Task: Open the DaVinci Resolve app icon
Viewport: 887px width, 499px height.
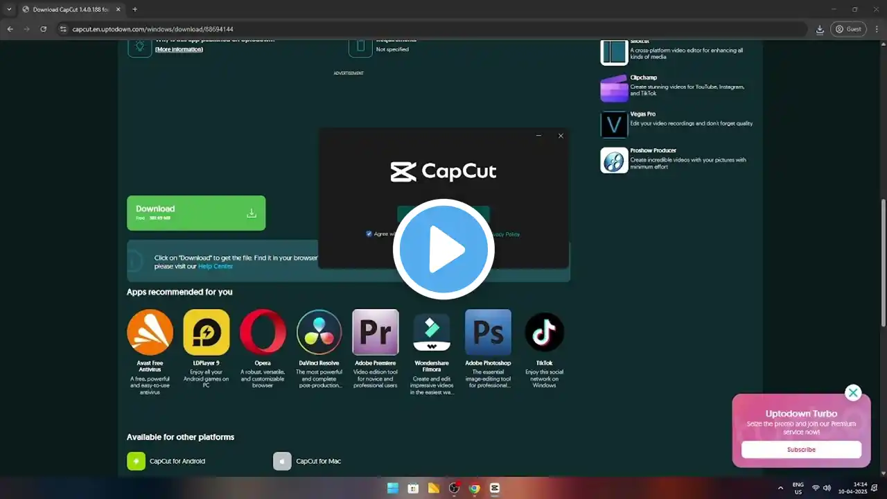Action: click(x=319, y=332)
